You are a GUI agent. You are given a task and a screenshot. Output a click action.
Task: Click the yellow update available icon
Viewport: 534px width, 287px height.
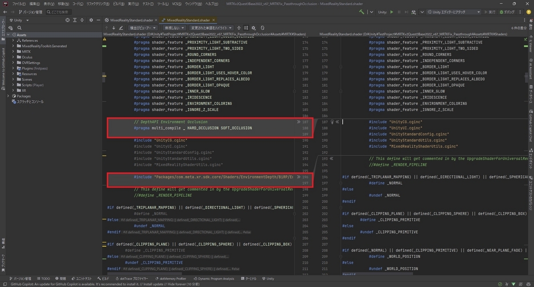click(529, 12)
